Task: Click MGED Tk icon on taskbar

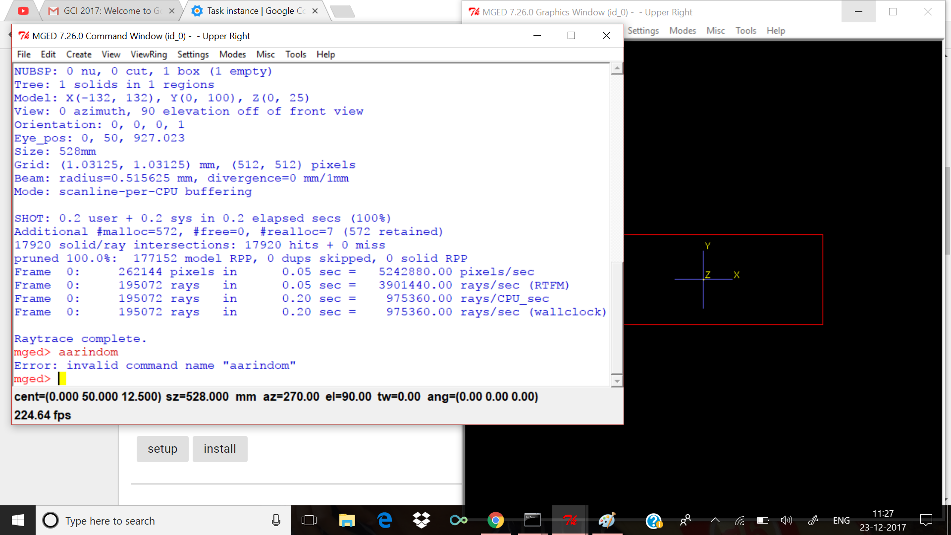Action: pyautogui.click(x=570, y=520)
